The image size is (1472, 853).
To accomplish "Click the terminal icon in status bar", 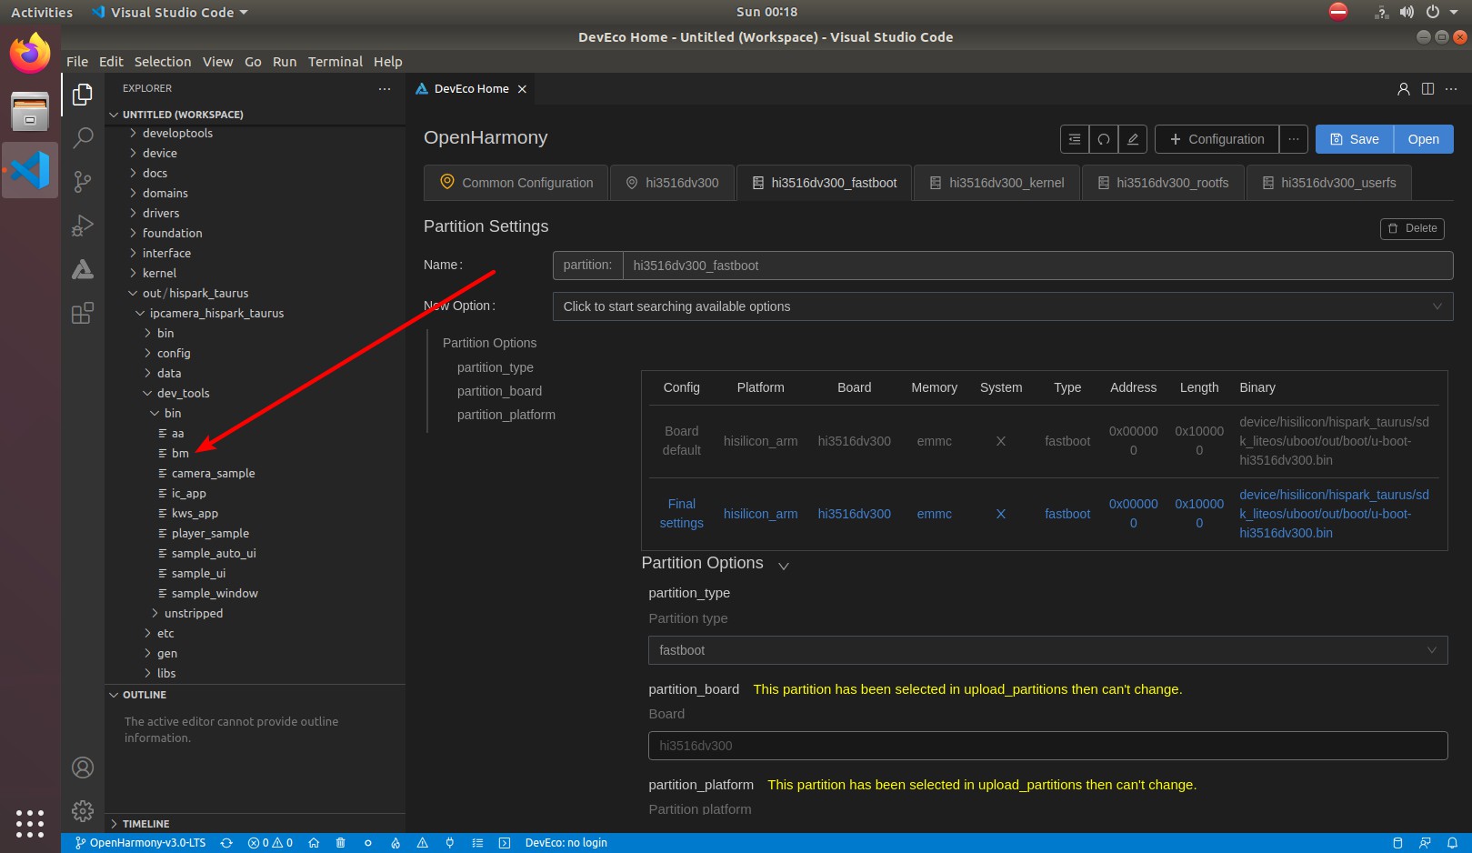I will pyautogui.click(x=505, y=843).
